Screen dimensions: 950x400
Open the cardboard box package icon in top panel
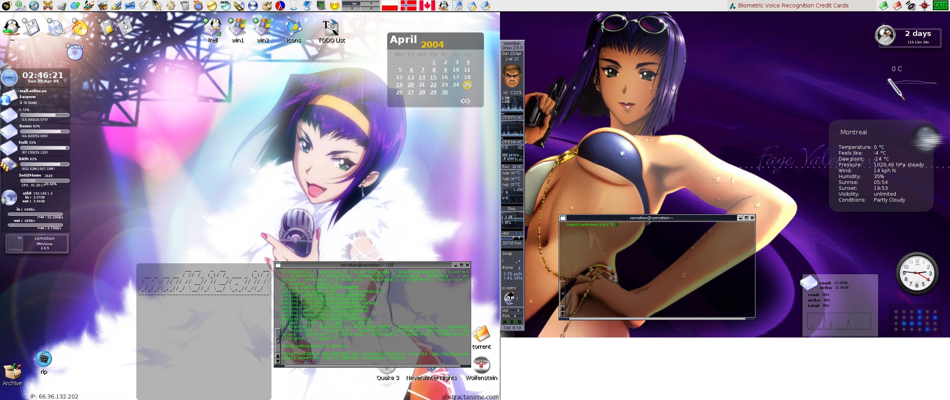click(x=266, y=5)
